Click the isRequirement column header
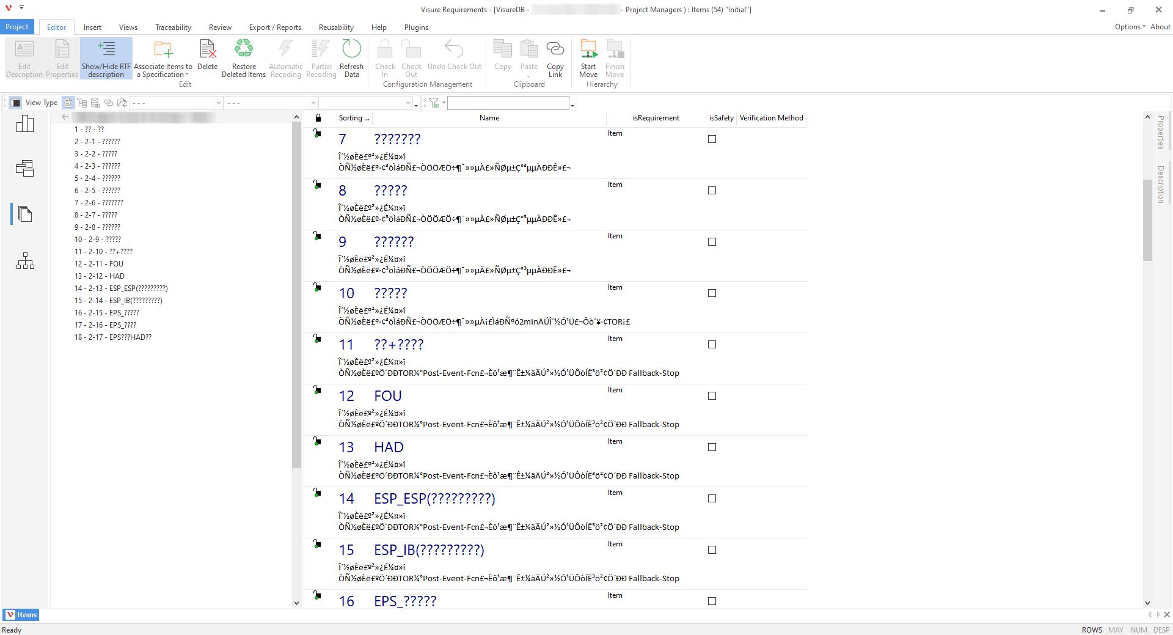This screenshot has width=1173, height=635. [656, 118]
